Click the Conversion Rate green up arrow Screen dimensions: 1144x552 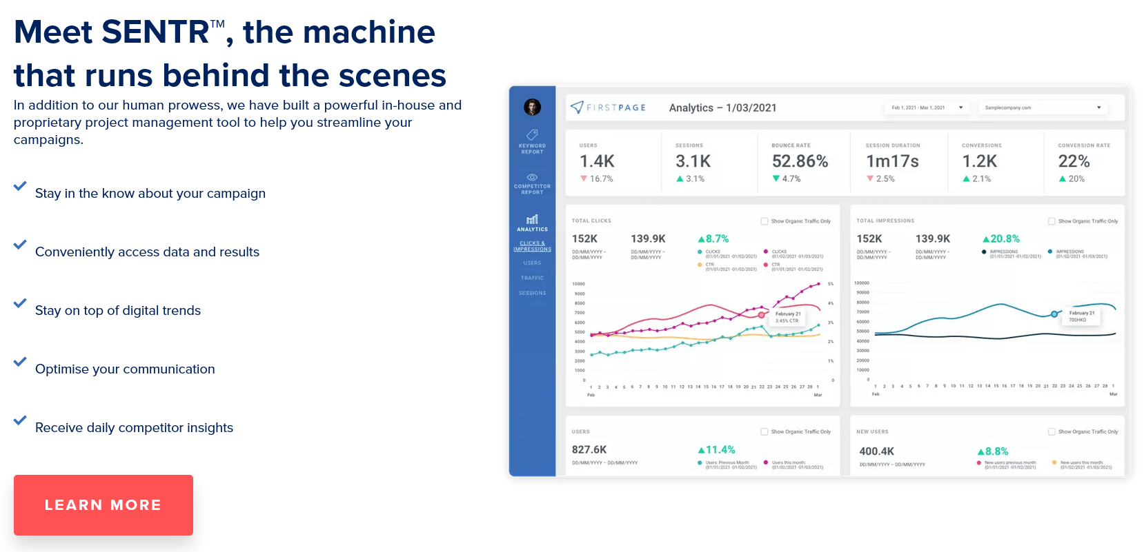point(1063,178)
